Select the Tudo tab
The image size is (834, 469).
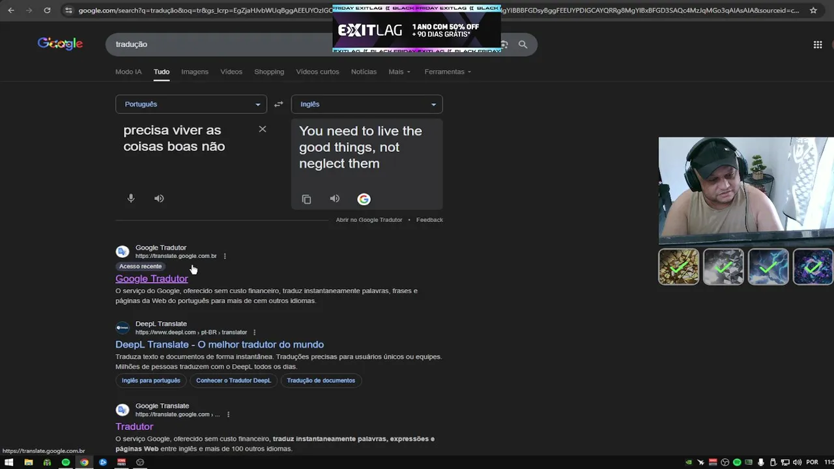click(162, 72)
